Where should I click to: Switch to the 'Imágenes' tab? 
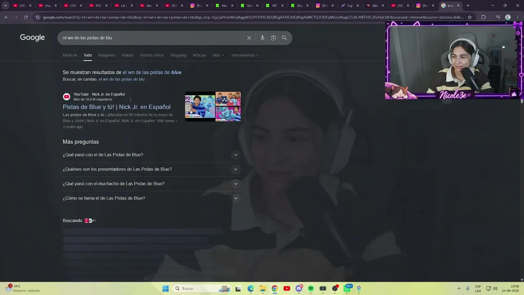[107, 55]
